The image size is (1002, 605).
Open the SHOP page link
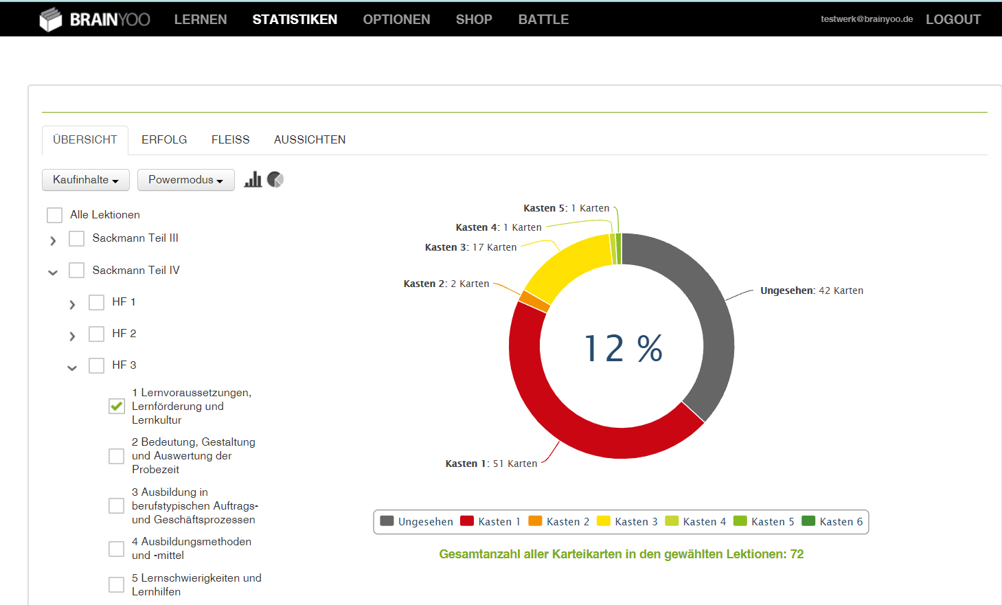pos(474,19)
